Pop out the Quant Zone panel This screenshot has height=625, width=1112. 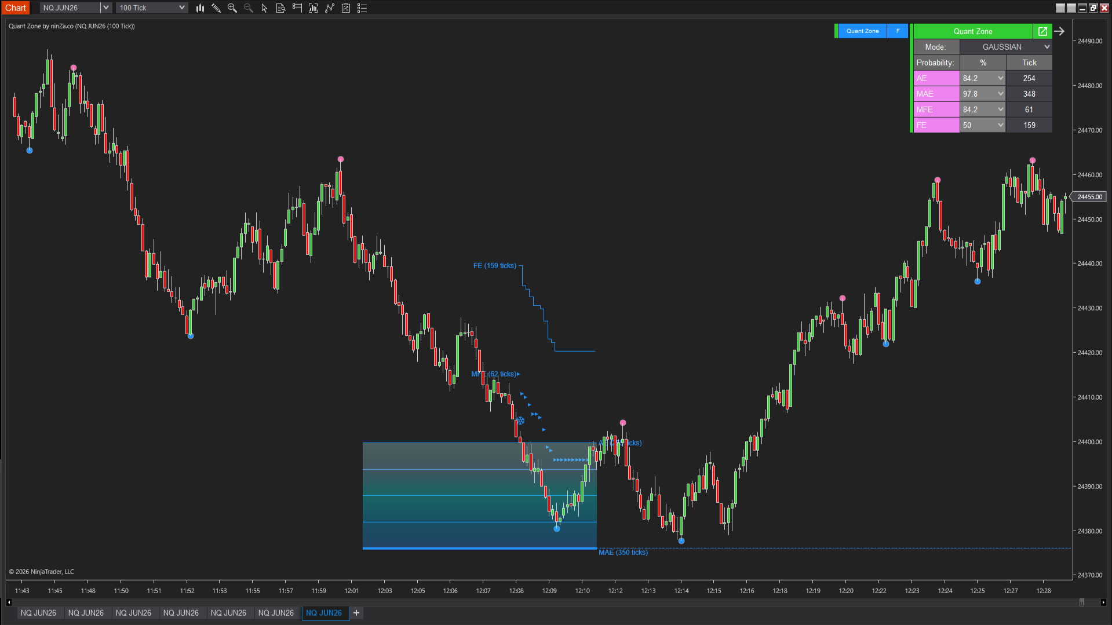[1042, 31]
